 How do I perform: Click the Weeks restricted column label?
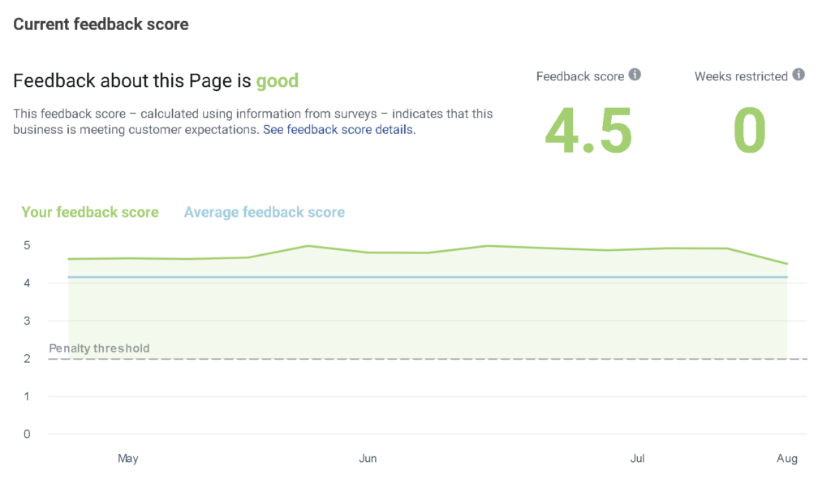(741, 76)
